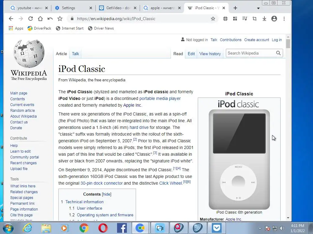Viewport: 313px width, 234px height.
Task: Expand the tab search dropdown arrow
Action: point(258,8)
